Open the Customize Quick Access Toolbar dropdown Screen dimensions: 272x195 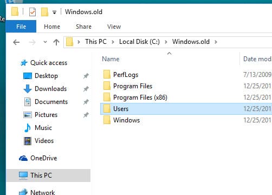click(x=54, y=12)
